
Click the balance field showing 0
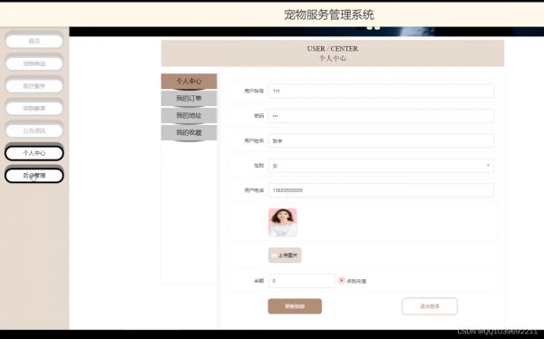(x=302, y=281)
